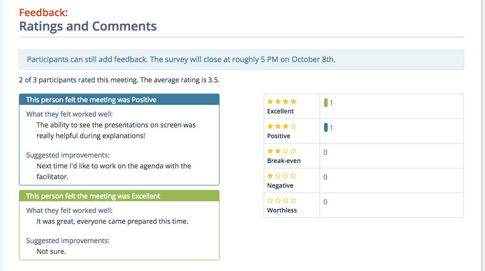This screenshot has width=485, height=271.
Task: Click the blue Positive count bar
Action: (x=326, y=128)
